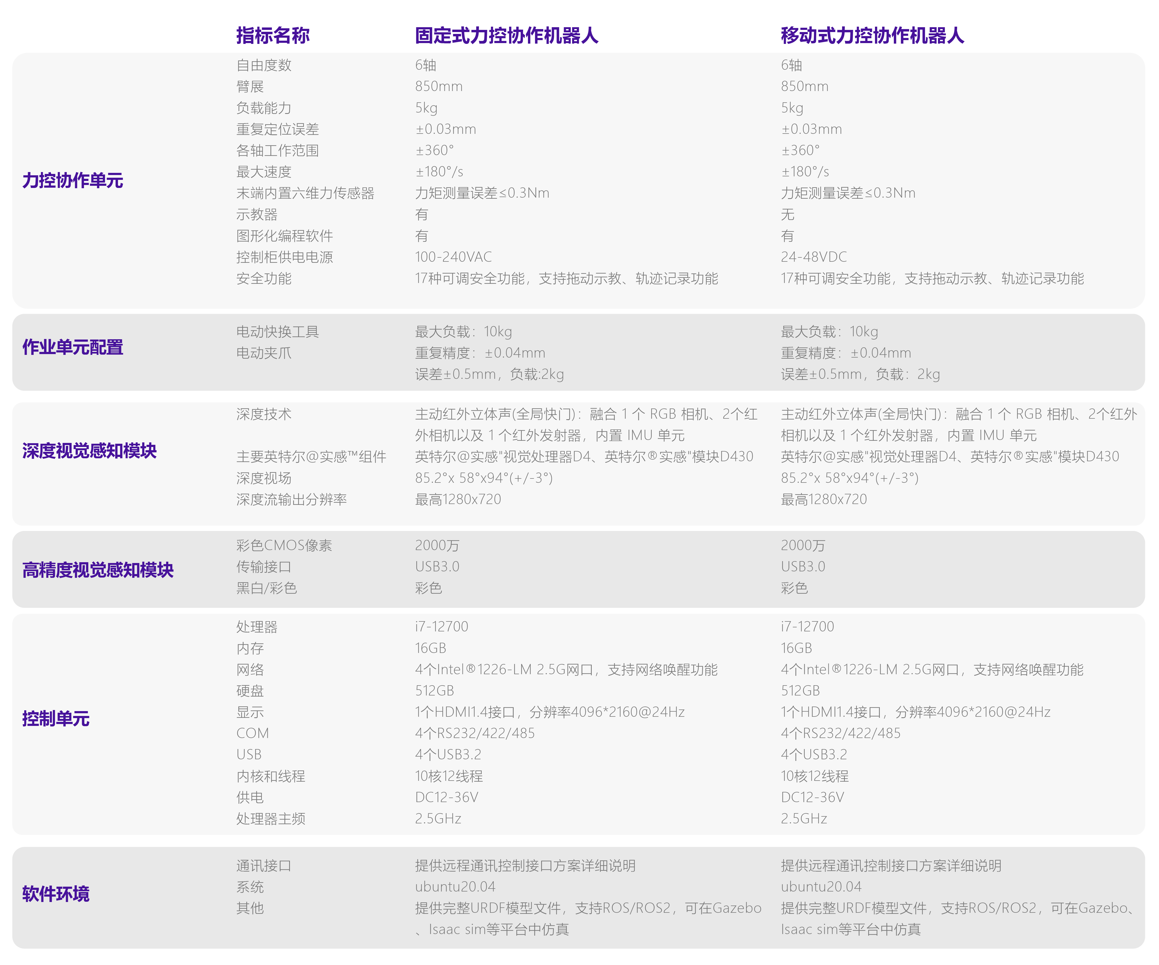Select the 作业单元配置 section title
This screenshot has width=1159, height=965.
tap(72, 347)
